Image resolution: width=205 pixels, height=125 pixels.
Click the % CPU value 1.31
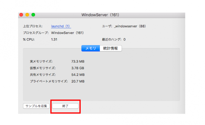pos(54,40)
